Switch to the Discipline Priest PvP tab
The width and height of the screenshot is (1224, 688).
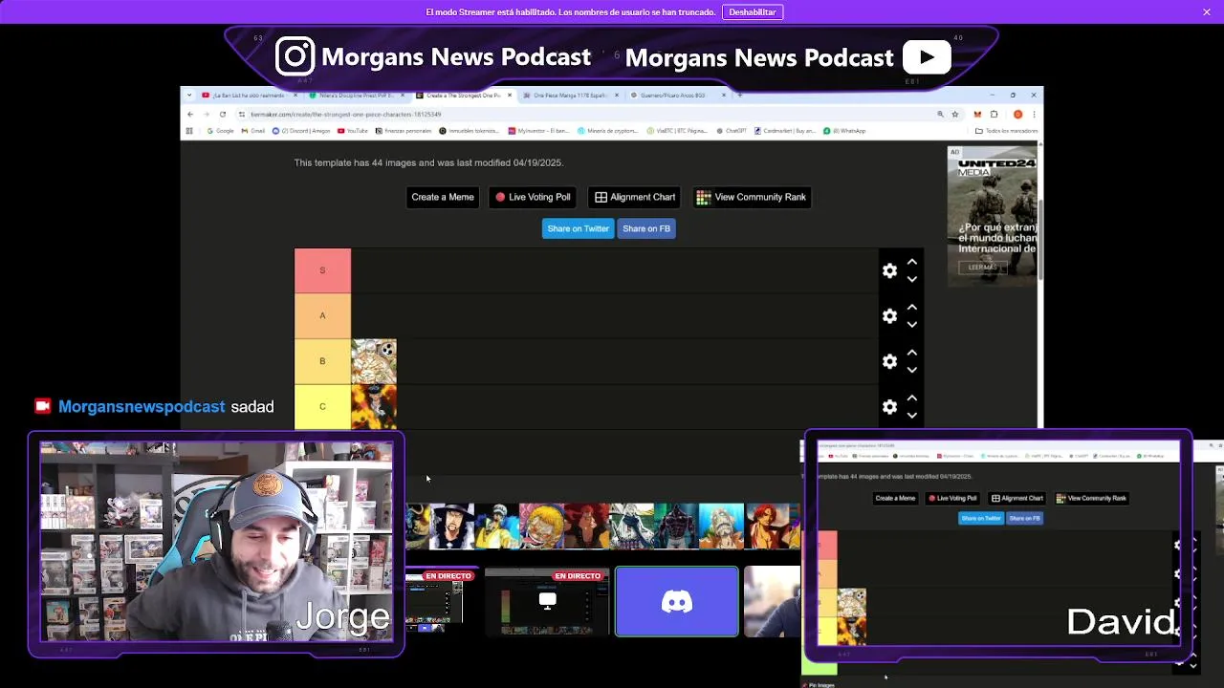(x=357, y=96)
